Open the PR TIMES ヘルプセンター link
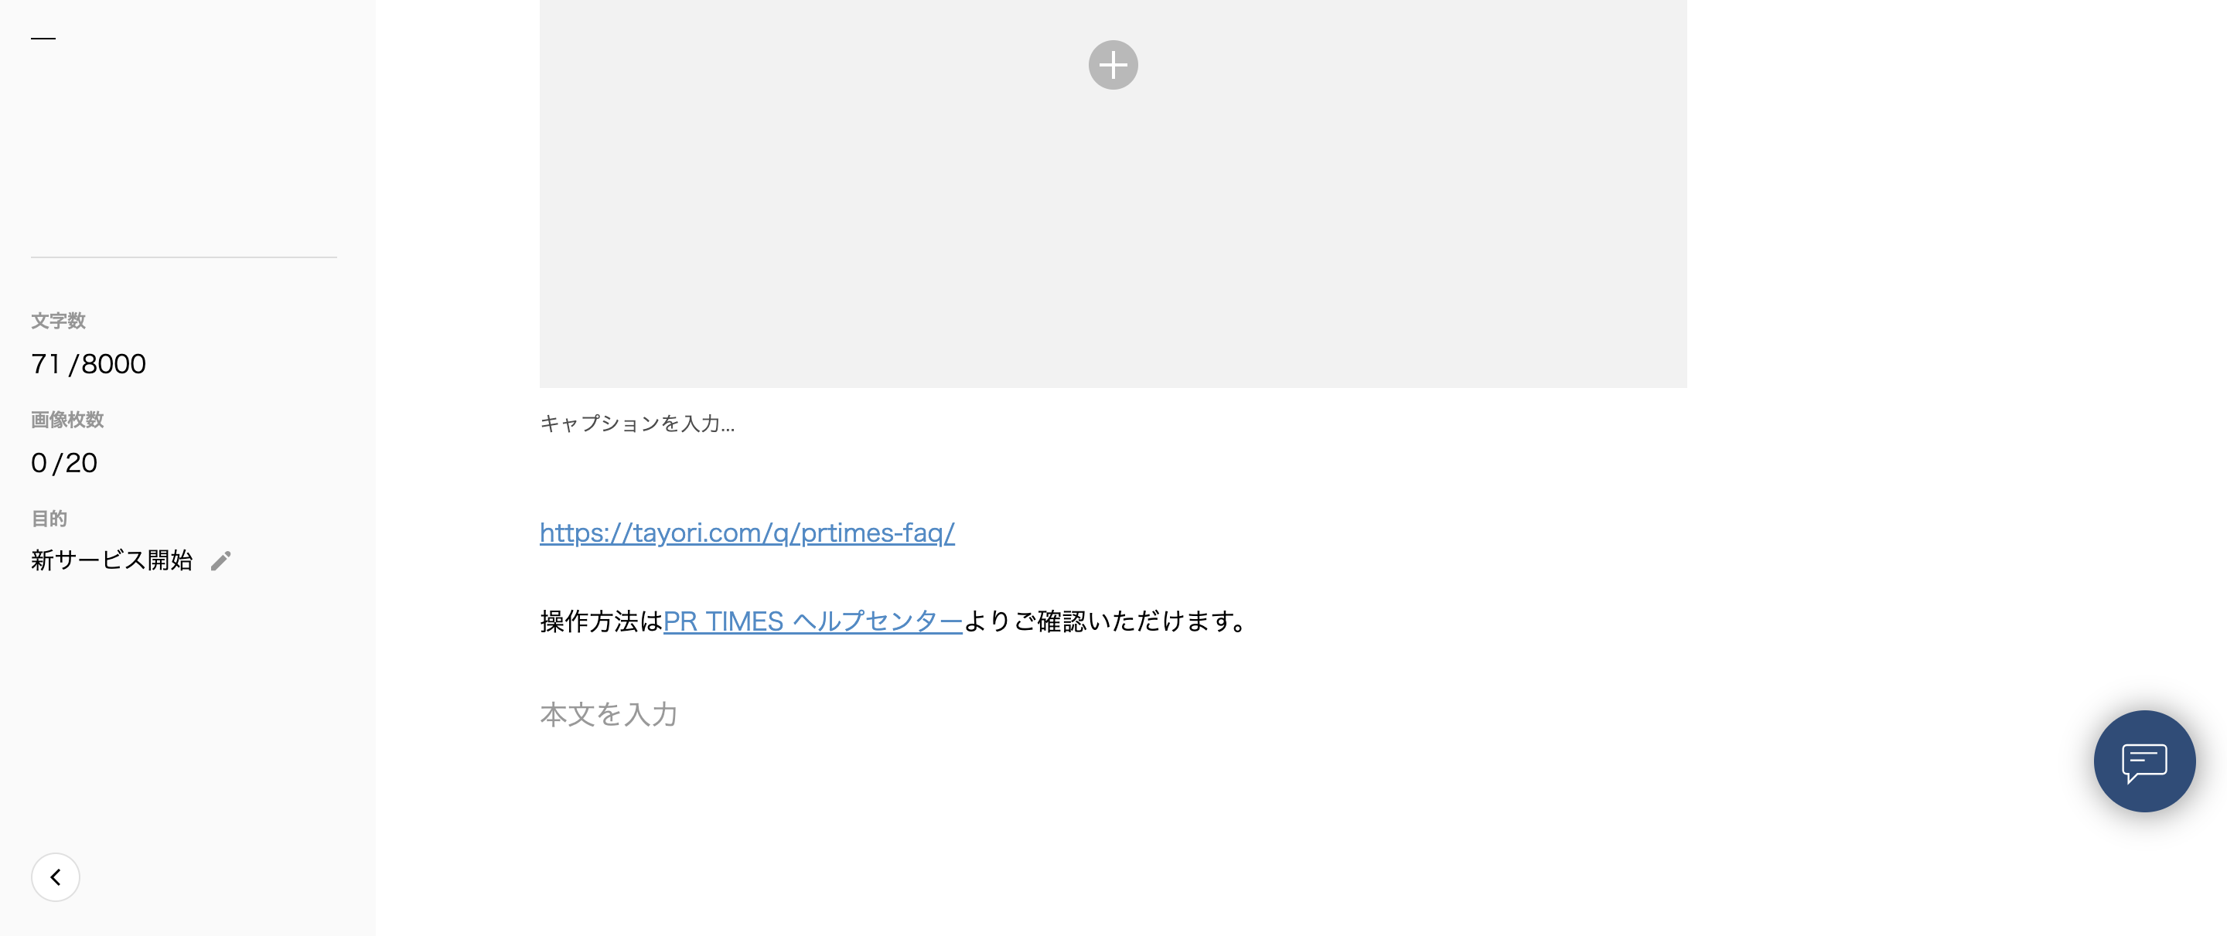The width and height of the screenshot is (2227, 936). pos(813,621)
